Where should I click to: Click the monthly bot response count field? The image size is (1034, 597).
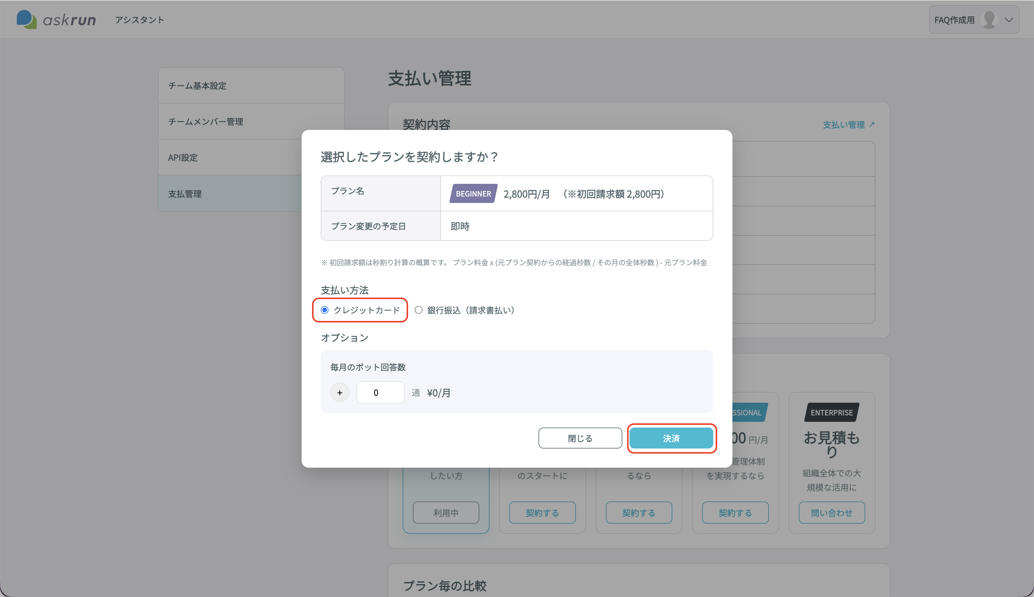tap(380, 393)
